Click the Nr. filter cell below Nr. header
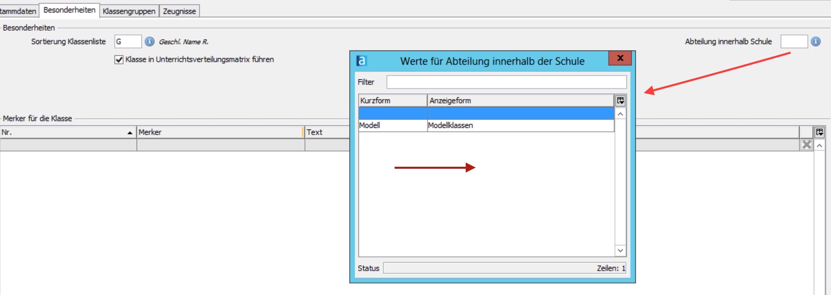The height and width of the screenshot is (295, 831). pyautogui.click(x=68, y=145)
